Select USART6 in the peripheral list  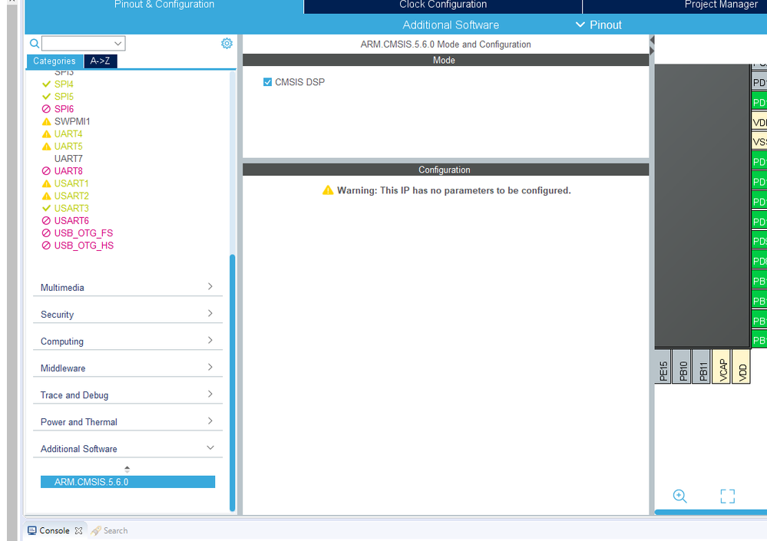coord(71,221)
